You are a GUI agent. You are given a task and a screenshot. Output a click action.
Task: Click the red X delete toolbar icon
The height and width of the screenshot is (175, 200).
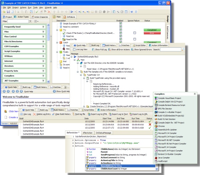point(49,12)
